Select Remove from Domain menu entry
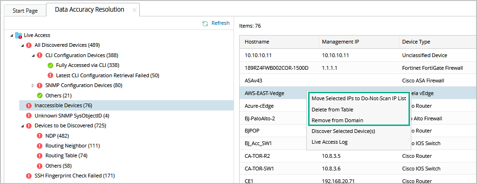Viewport: 477px width, 184px height. tap(337, 120)
